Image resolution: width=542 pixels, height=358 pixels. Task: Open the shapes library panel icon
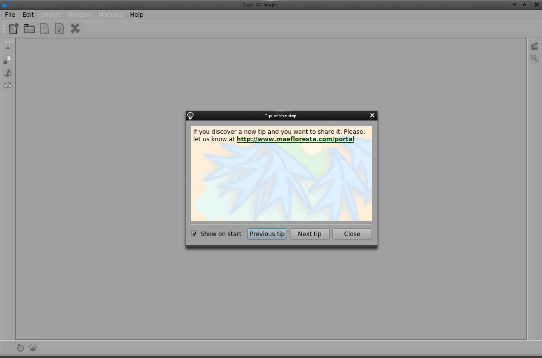click(7, 85)
